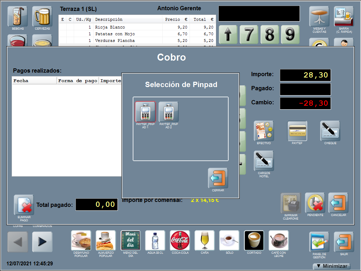Close the pinpad selection dialog with Cerrar

(218, 178)
